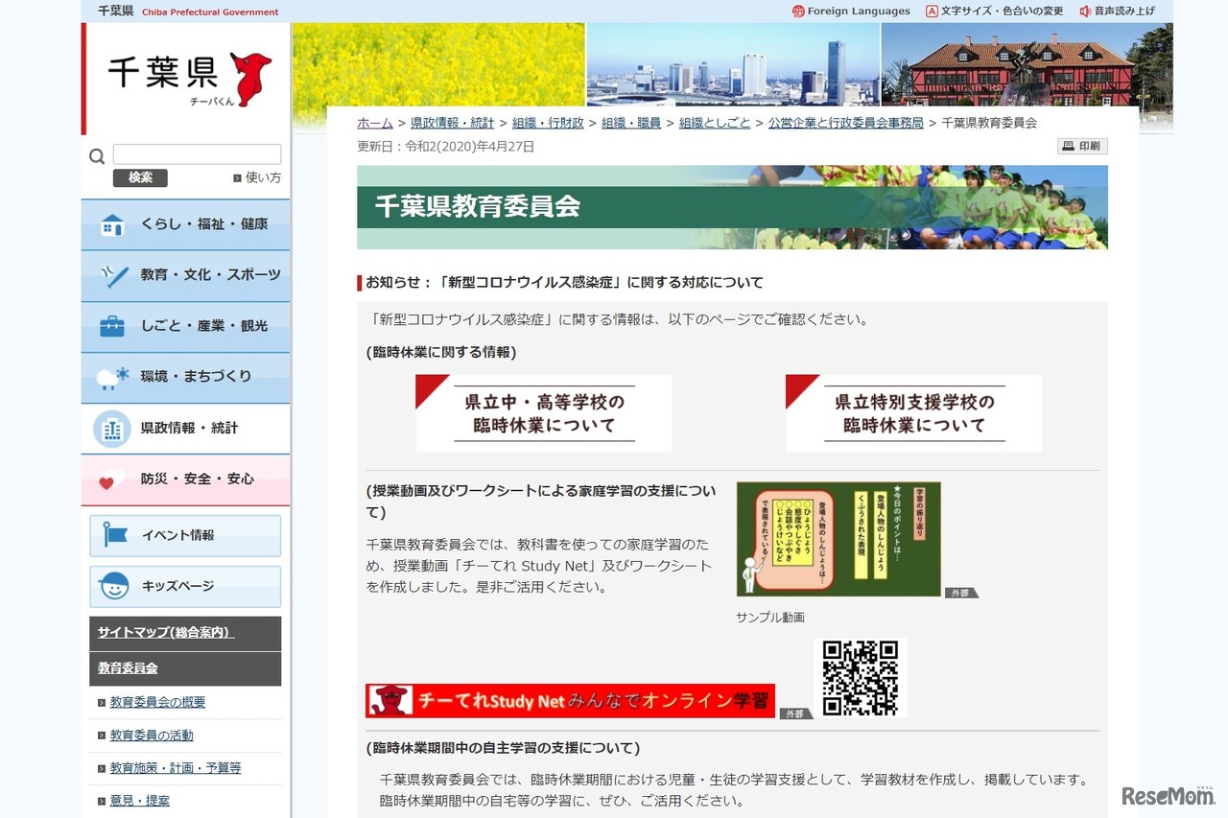Click the Foreign Languages globe icon
The width and height of the screenshot is (1228, 818).
tap(797, 11)
